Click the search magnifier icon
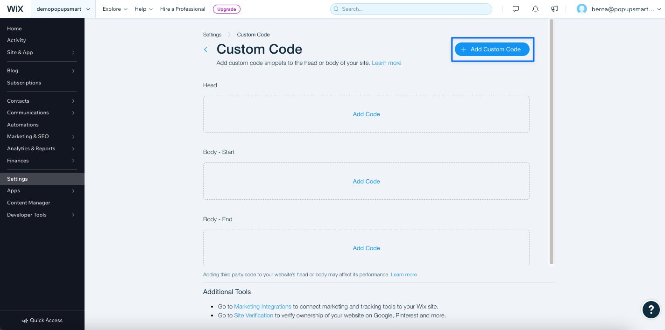 (x=336, y=9)
